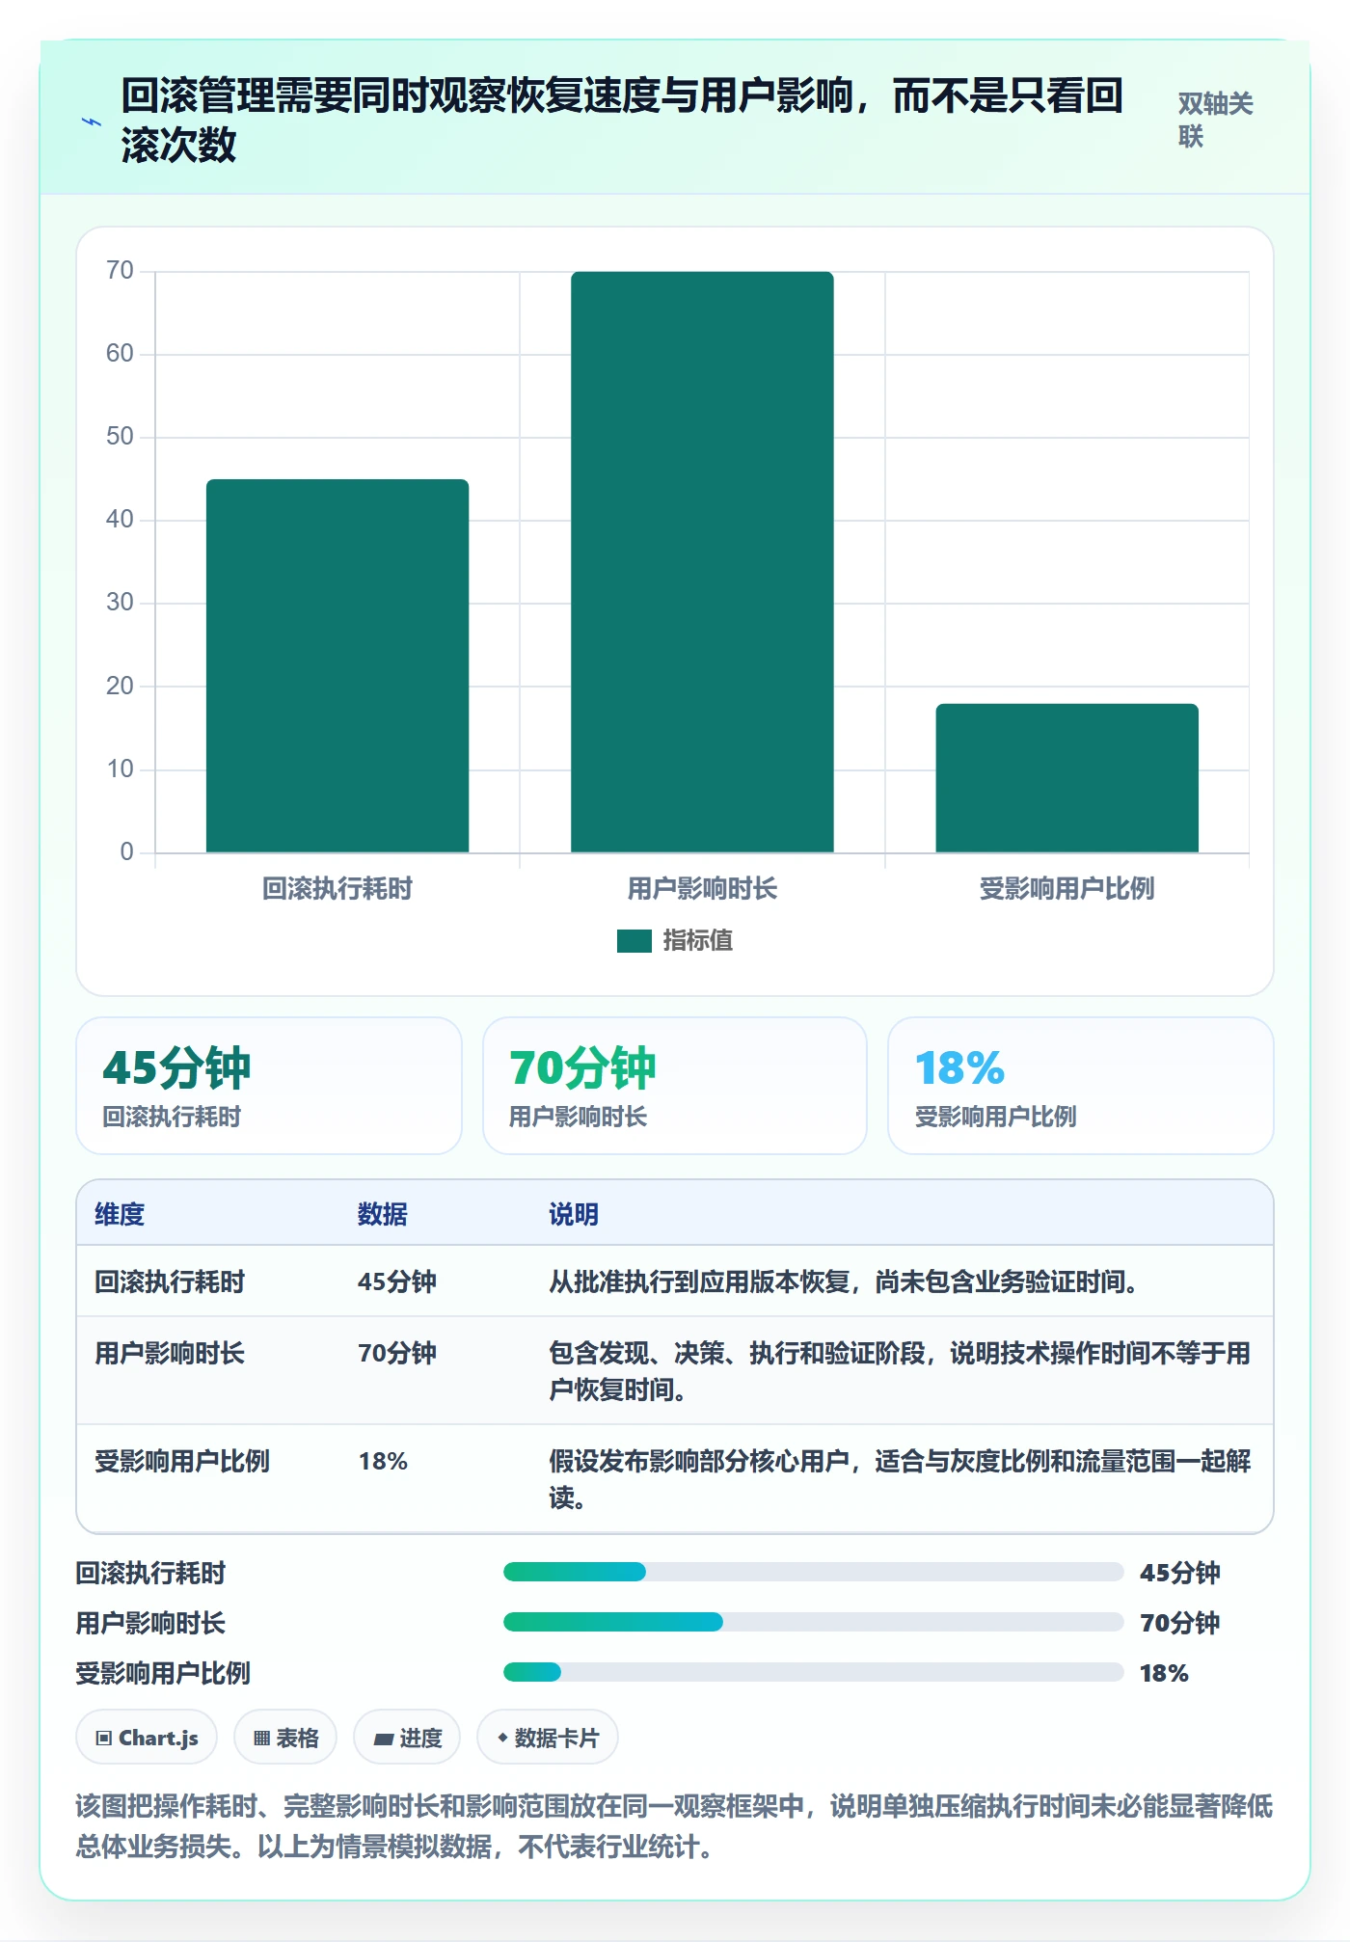Click the 数据 table column header
This screenshot has width=1350, height=1942.
pyautogui.click(x=383, y=1214)
